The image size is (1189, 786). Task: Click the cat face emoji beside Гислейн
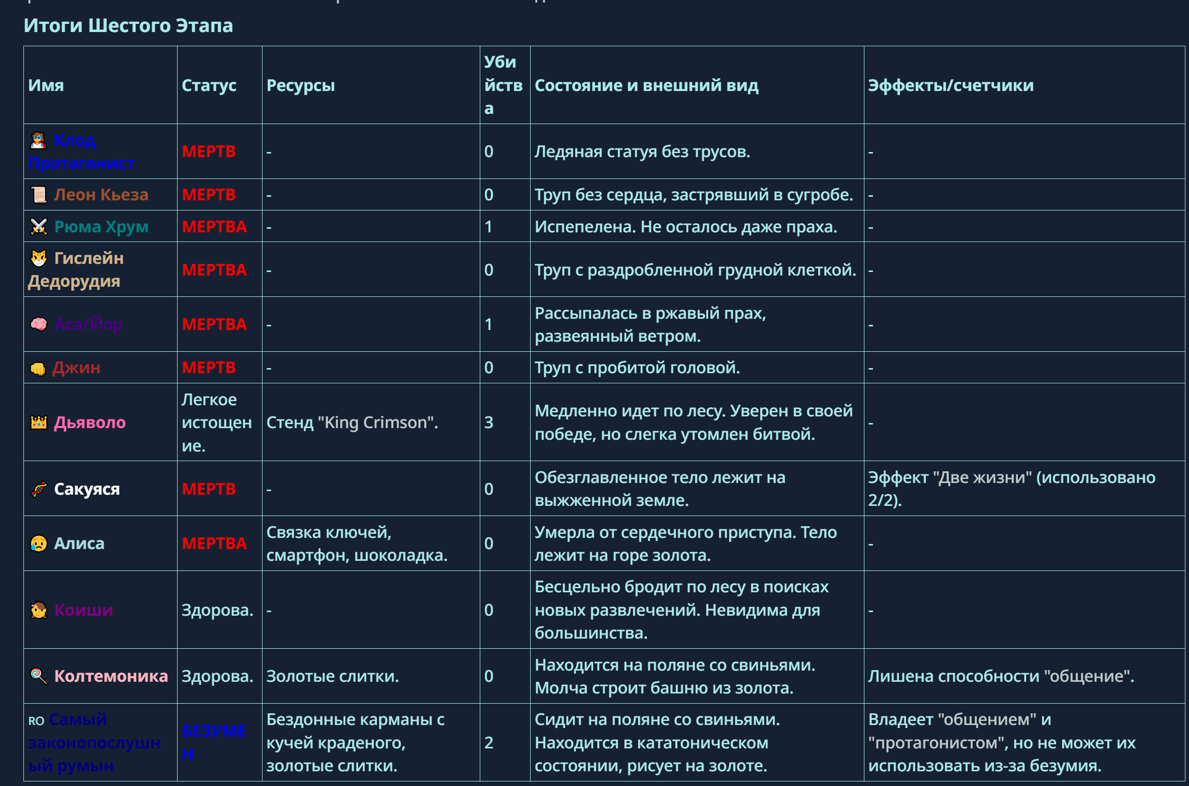tap(39, 258)
